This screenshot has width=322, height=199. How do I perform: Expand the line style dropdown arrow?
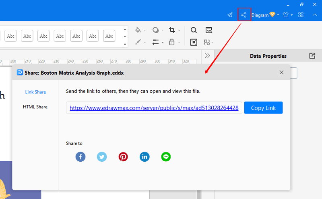[163, 43]
